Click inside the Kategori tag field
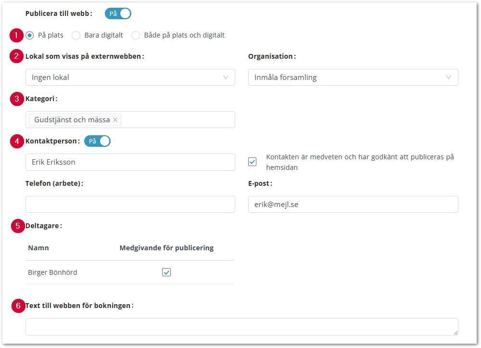This screenshot has height=348, width=481. [x=178, y=120]
